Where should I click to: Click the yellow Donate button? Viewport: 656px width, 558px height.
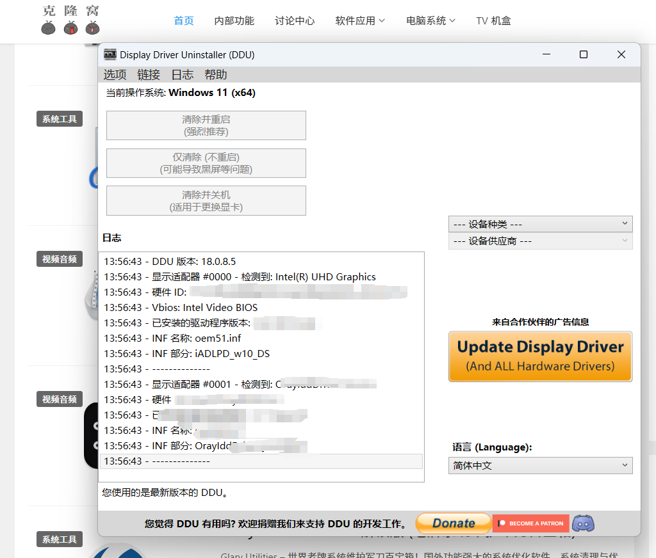[x=454, y=523]
